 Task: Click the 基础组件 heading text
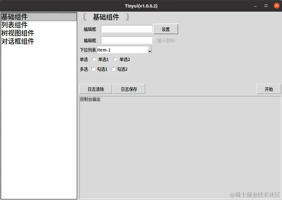coord(106,17)
